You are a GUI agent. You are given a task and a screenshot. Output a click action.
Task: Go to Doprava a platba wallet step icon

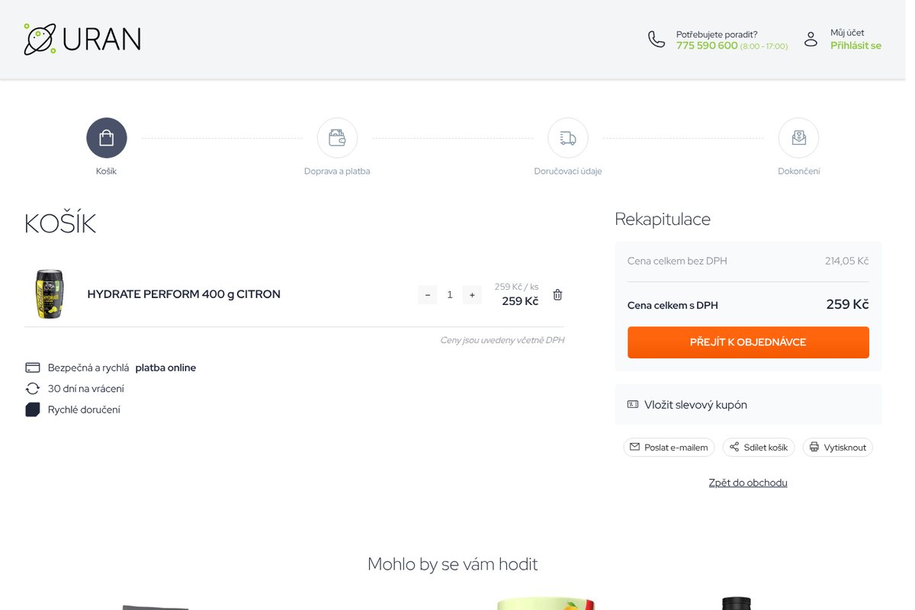tap(337, 138)
